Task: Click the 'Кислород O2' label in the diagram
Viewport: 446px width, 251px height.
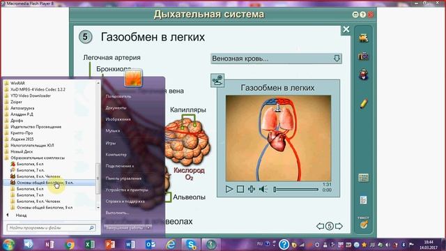Action: 189,174
